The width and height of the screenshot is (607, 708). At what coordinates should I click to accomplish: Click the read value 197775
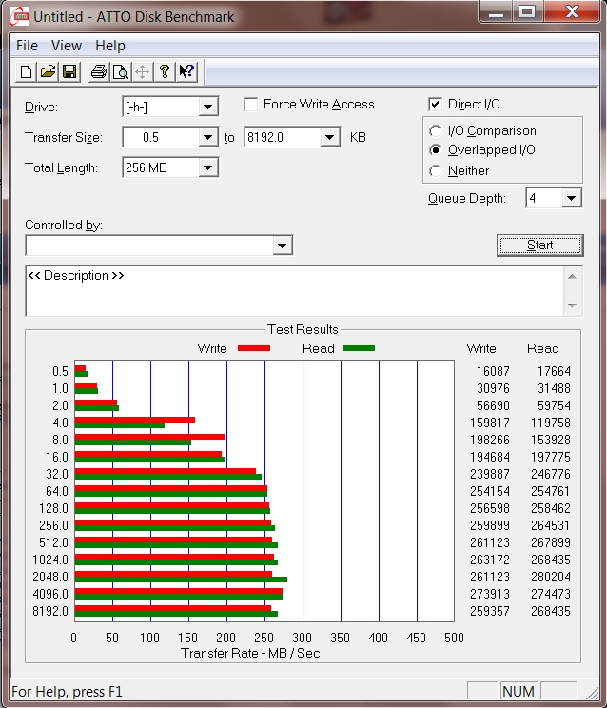coord(551,458)
